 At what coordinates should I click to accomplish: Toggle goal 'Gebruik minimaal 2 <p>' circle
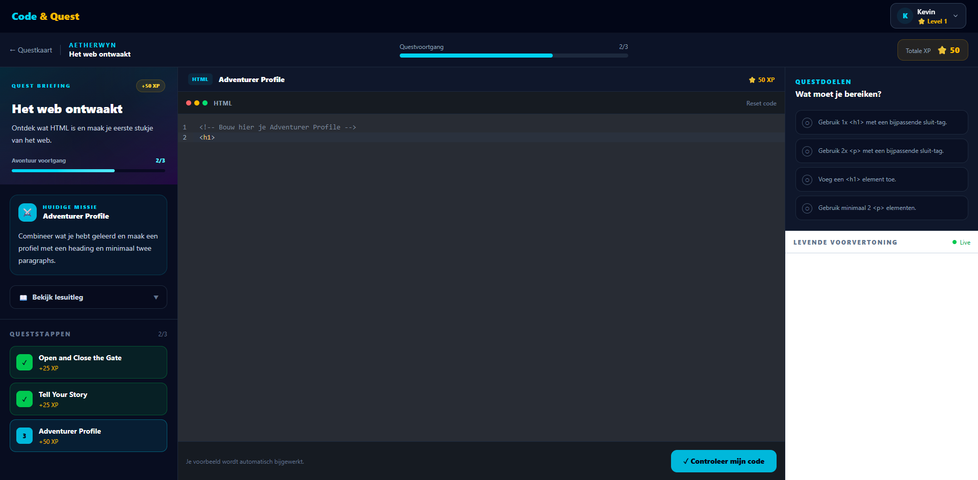(x=807, y=208)
